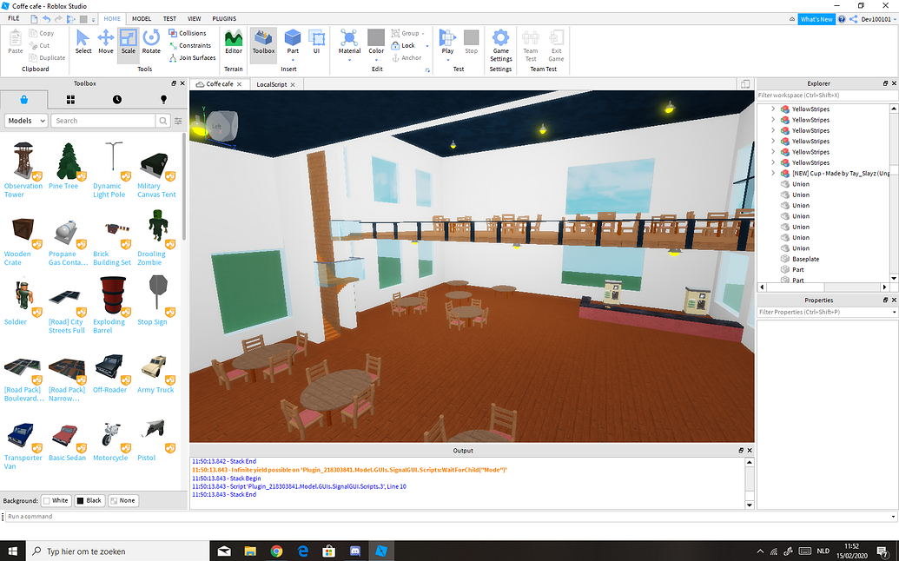Select the Observation Tower model
Viewport: 899px width, 561px height.
pos(23,169)
